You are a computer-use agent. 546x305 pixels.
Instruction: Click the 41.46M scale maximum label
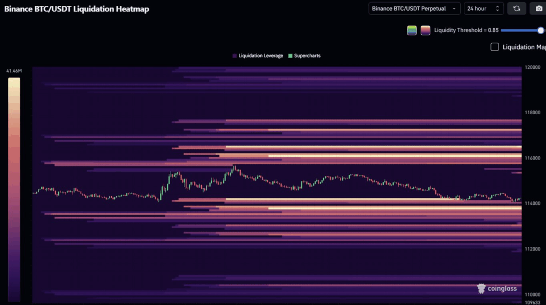14,71
